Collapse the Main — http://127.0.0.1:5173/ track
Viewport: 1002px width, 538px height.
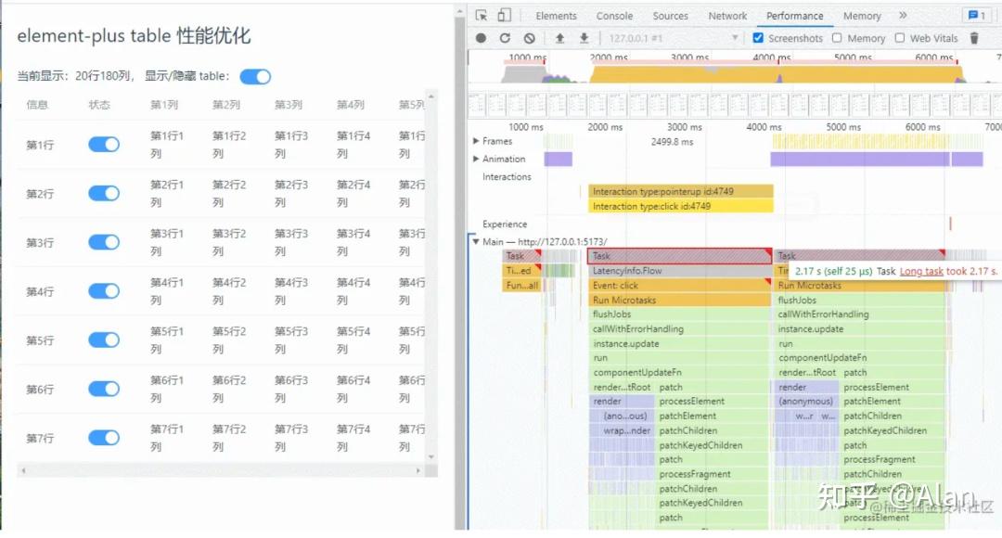pos(476,240)
